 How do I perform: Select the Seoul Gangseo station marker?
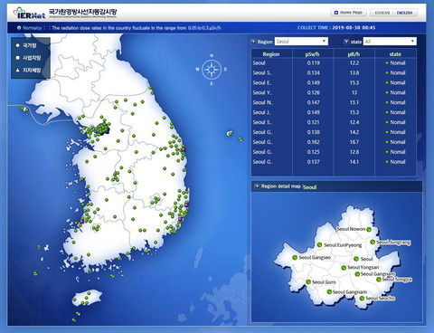click(295, 257)
